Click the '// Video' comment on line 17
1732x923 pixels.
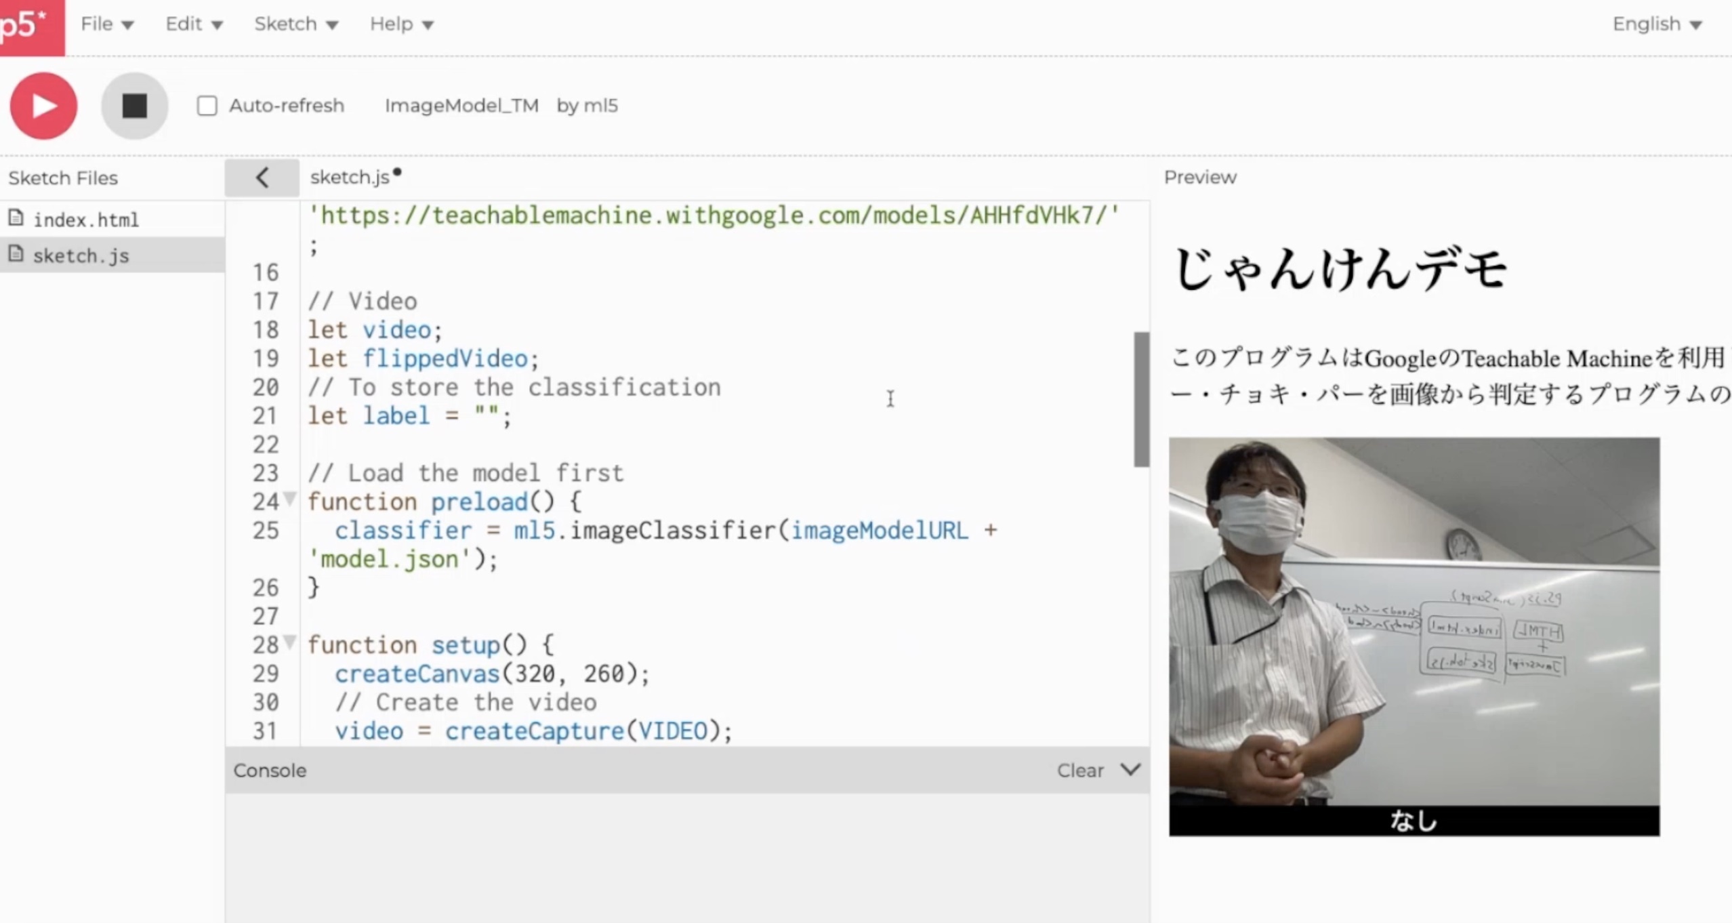click(363, 302)
